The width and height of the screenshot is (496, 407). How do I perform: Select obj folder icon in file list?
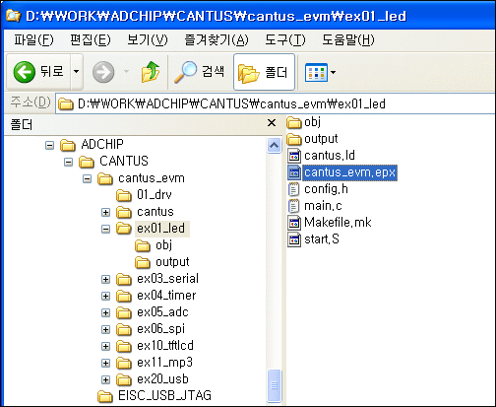(294, 122)
